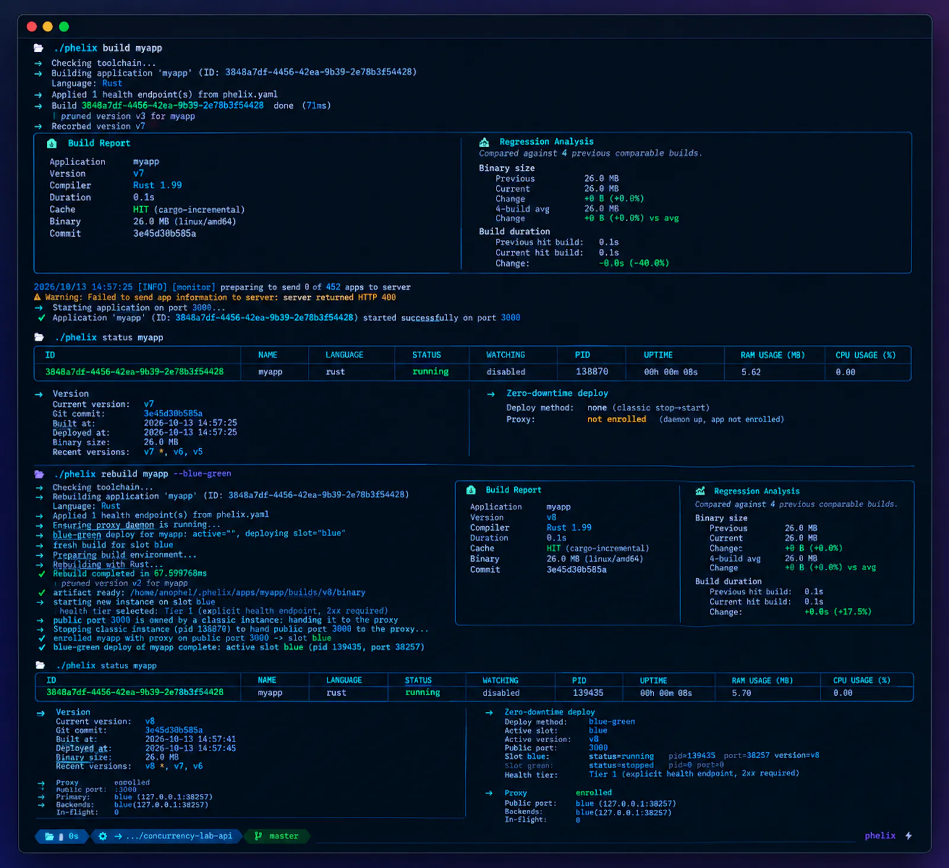Click the Regression Analysis icon above the +17.5% change
Image resolution: width=949 pixels, height=868 pixels.
[x=700, y=491]
